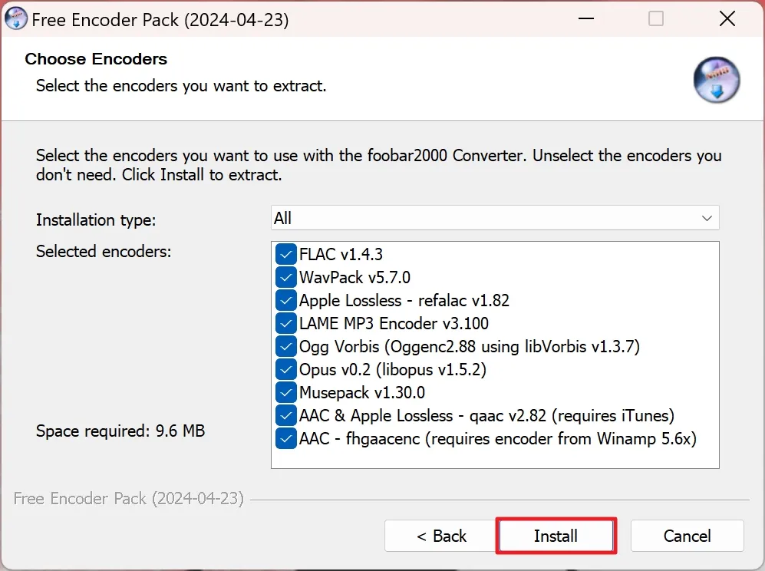
Task: Click the 'Choose Encoders' heading
Action: point(96,59)
